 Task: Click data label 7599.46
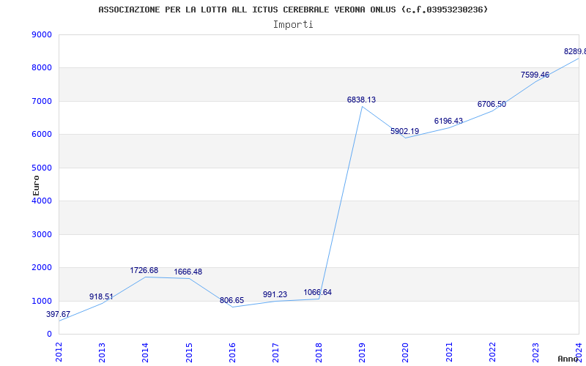[x=535, y=75]
